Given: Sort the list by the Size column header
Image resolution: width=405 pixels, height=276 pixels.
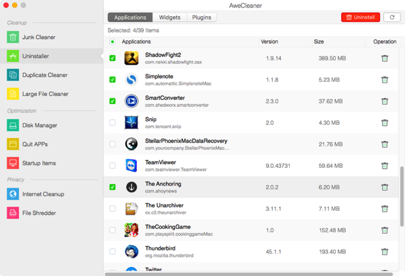Looking at the screenshot, I should [319, 42].
